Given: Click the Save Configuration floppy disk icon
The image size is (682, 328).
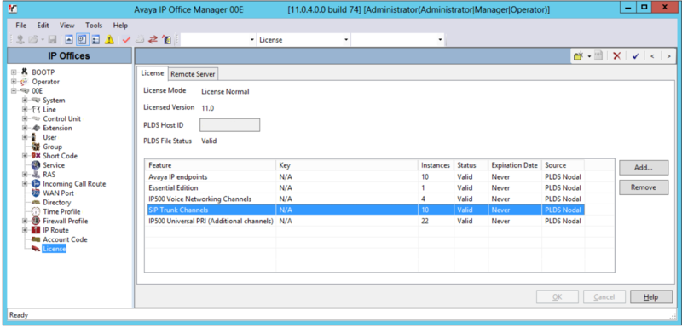Looking at the screenshot, I should [53, 40].
